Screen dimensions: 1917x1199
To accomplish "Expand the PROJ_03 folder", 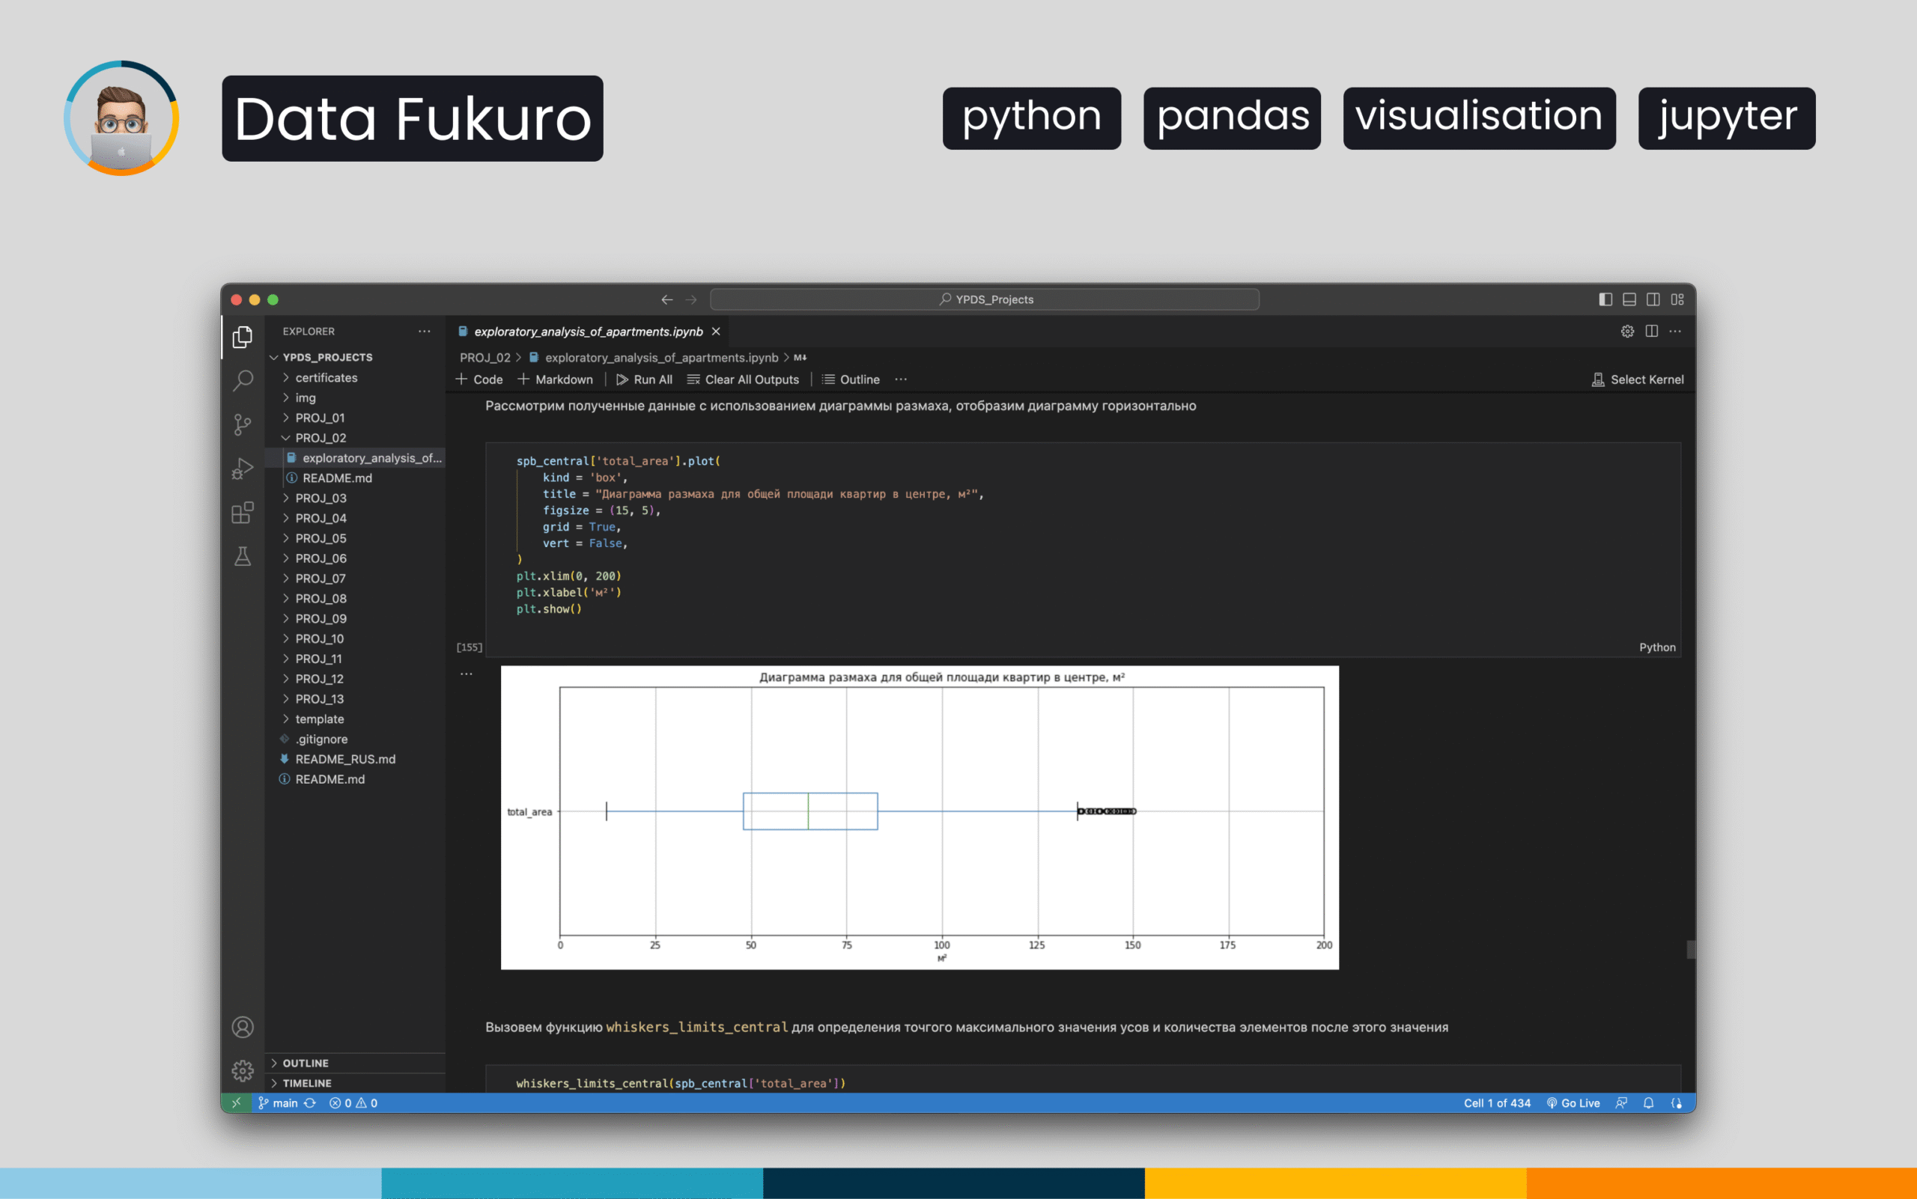I will (x=320, y=498).
